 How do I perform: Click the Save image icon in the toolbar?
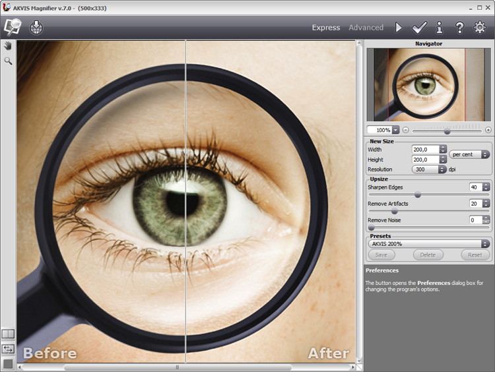click(x=36, y=27)
